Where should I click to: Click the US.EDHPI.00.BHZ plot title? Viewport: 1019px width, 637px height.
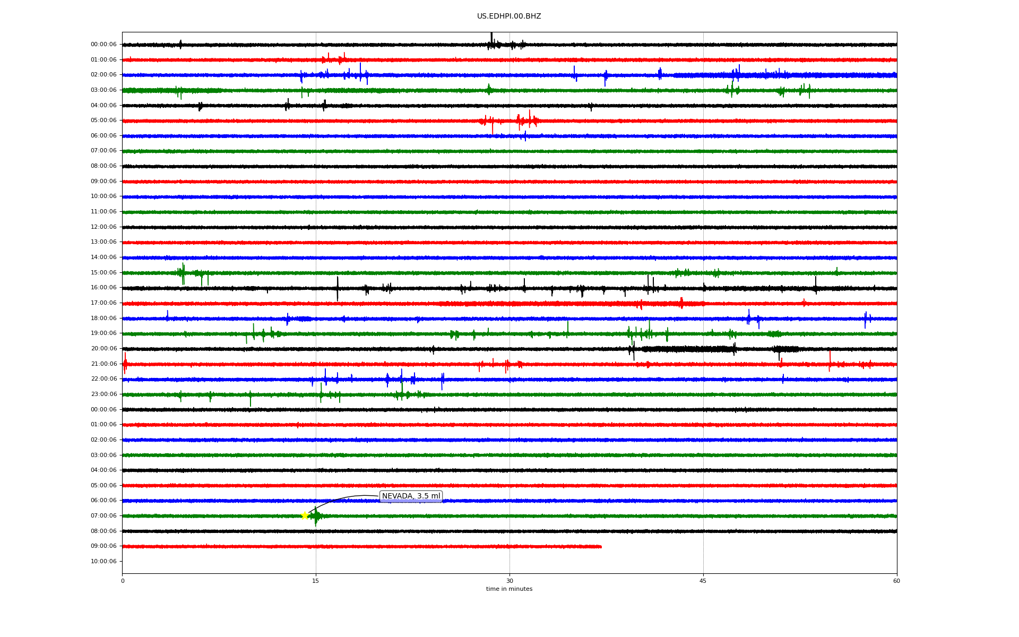[509, 16]
